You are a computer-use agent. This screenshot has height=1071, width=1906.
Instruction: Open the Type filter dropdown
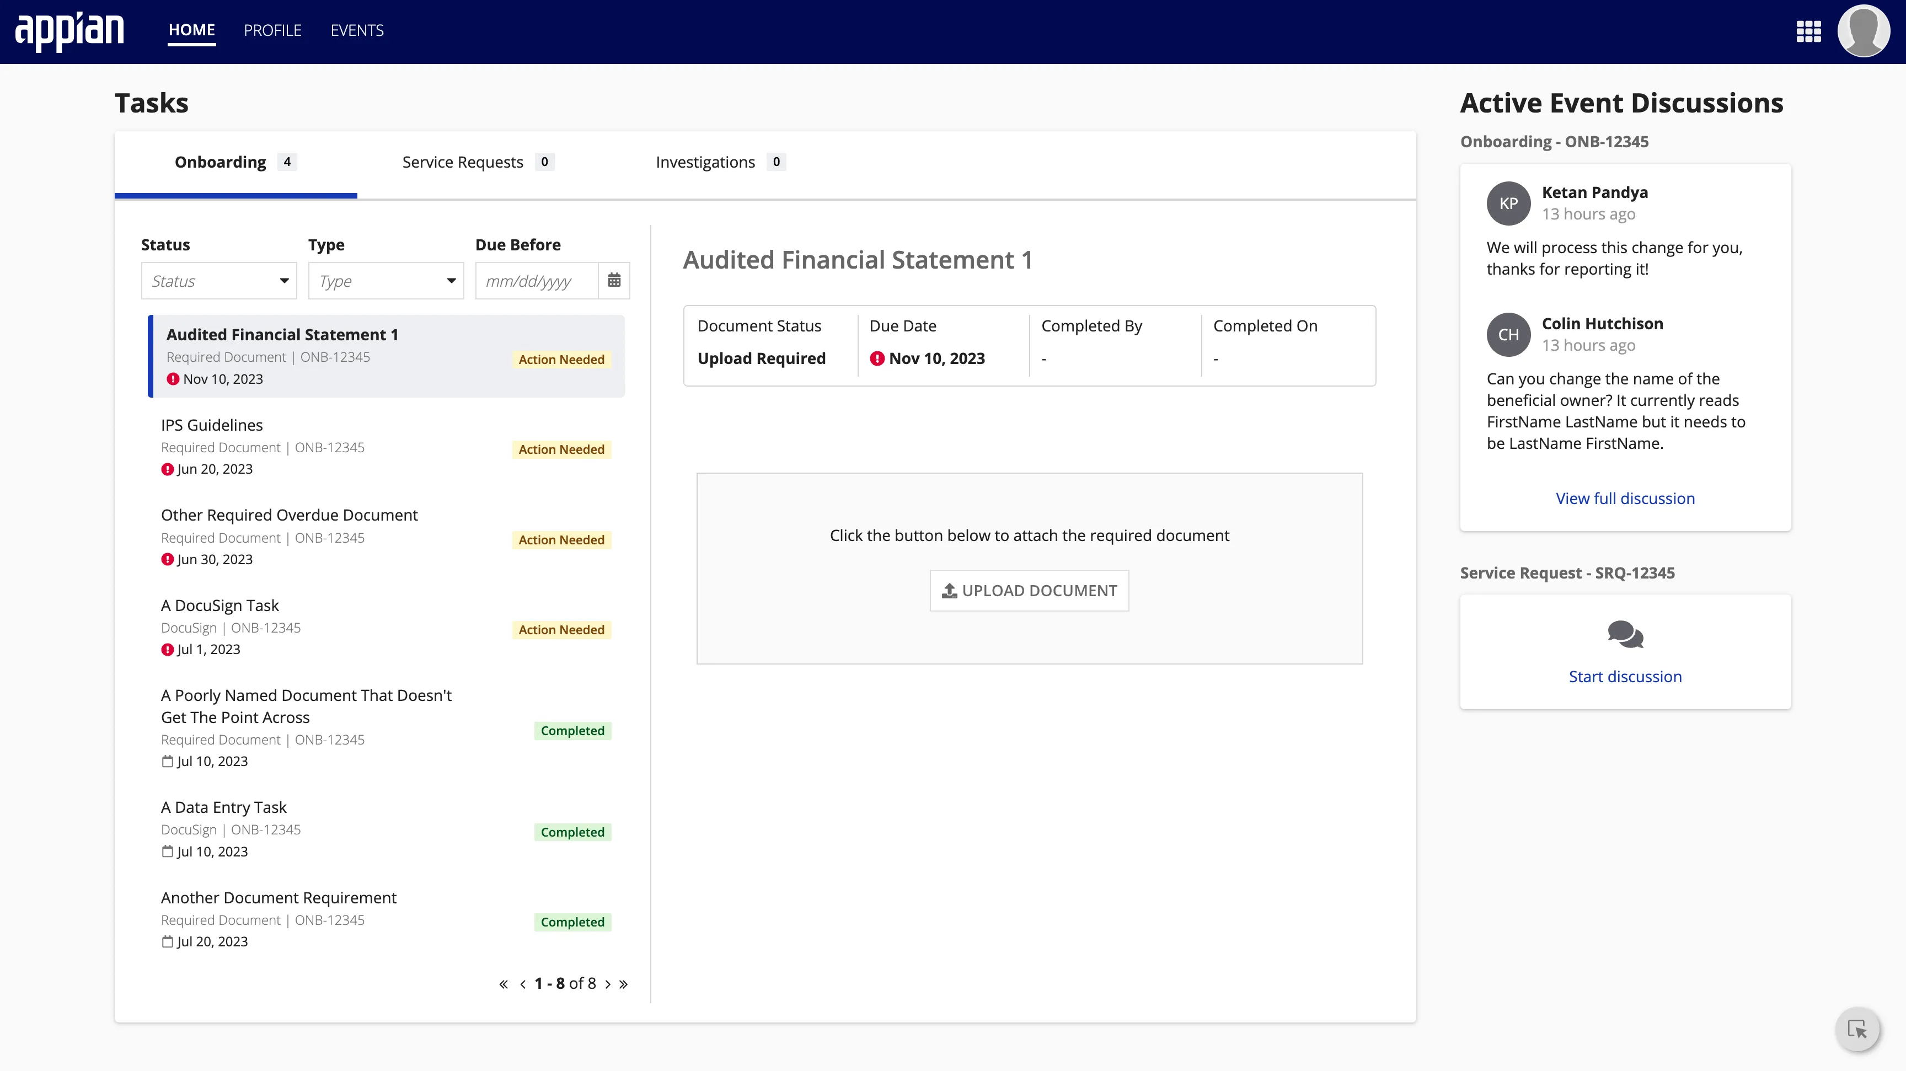(x=386, y=280)
